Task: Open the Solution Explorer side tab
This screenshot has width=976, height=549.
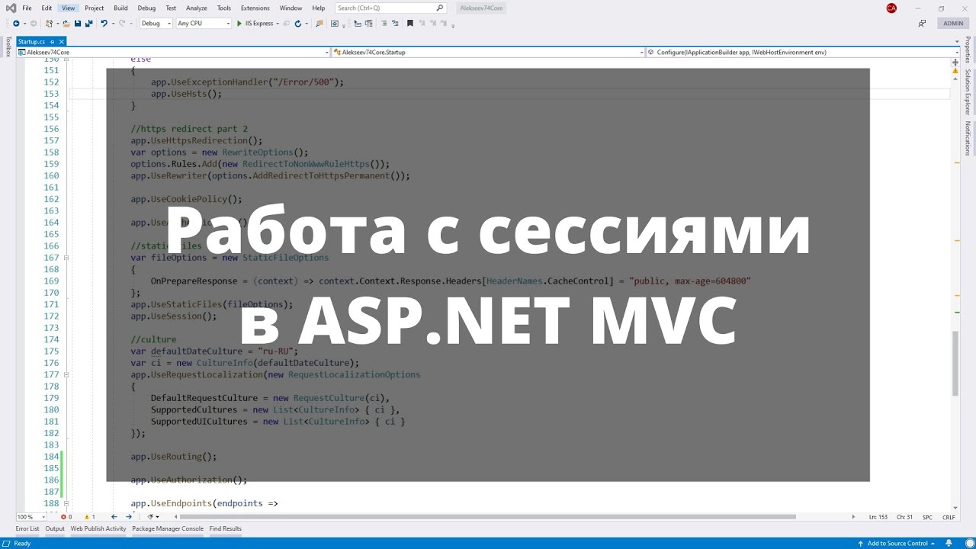Action: pos(968,91)
